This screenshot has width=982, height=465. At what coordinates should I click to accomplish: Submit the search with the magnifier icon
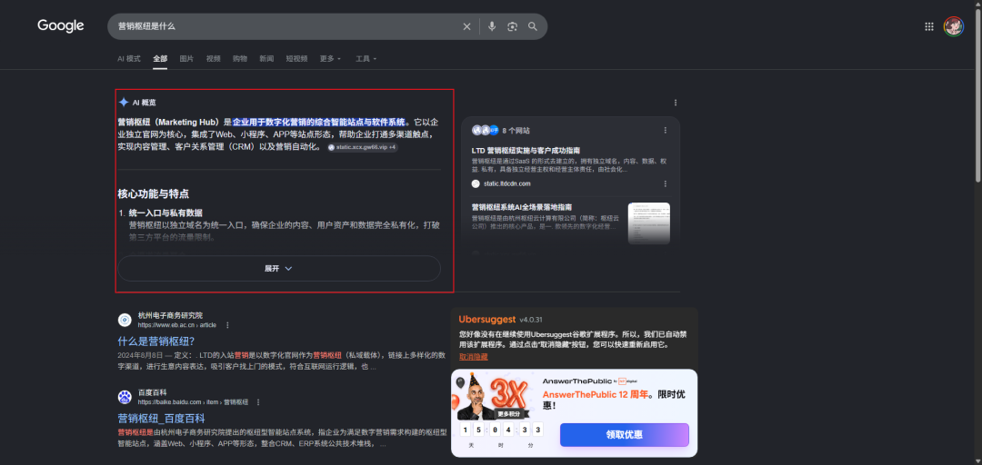click(x=533, y=26)
